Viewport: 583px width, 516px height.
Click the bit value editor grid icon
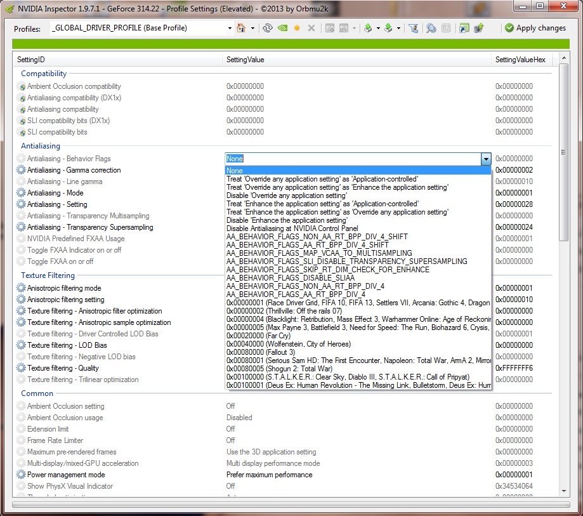446,28
